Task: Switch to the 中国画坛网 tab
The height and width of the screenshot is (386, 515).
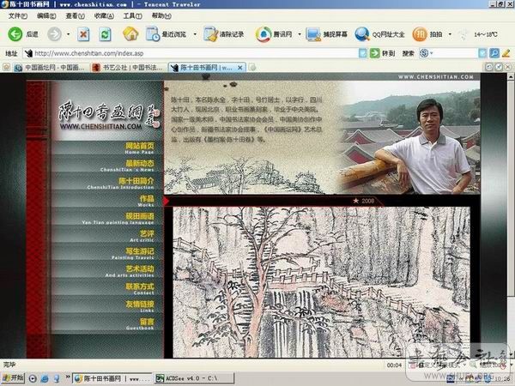Action: tap(50, 68)
